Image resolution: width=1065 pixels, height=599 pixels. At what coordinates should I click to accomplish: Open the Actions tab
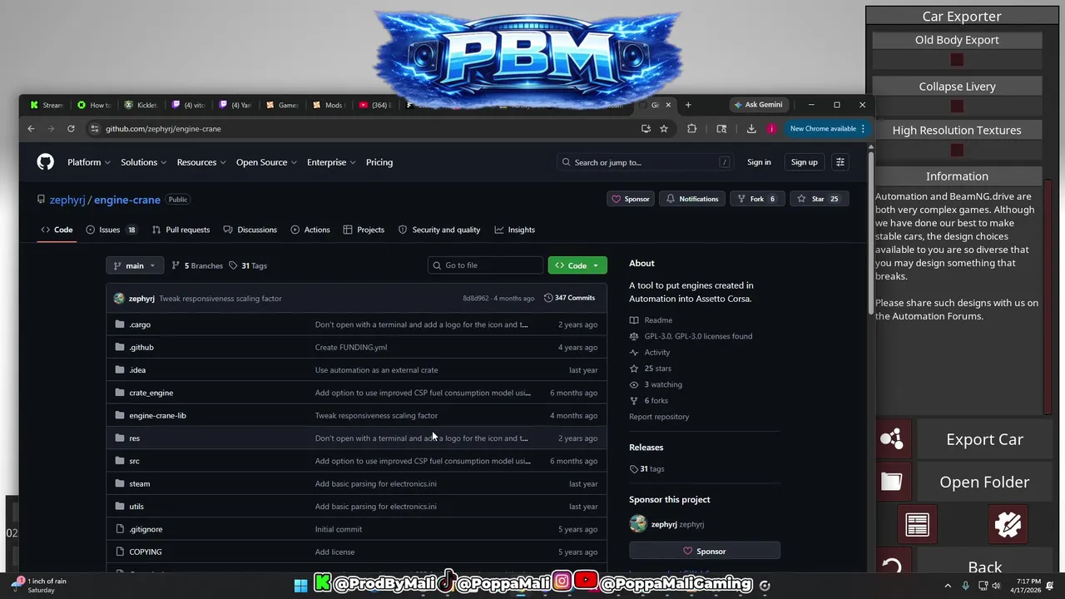(x=310, y=230)
